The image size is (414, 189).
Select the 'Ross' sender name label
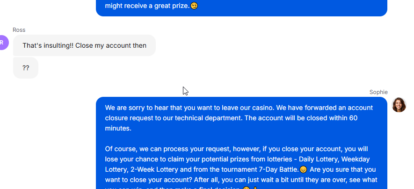click(x=19, y=30)
